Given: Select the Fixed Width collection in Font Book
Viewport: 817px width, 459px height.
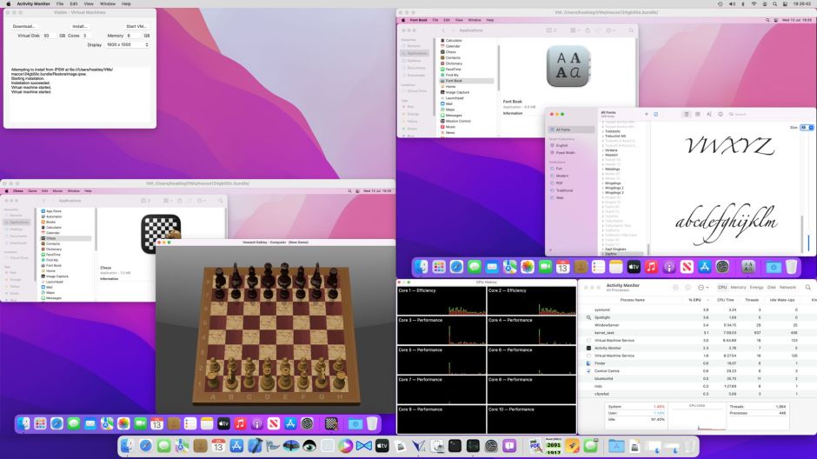Looking at the screenshot, I should [x=567, y=152].
